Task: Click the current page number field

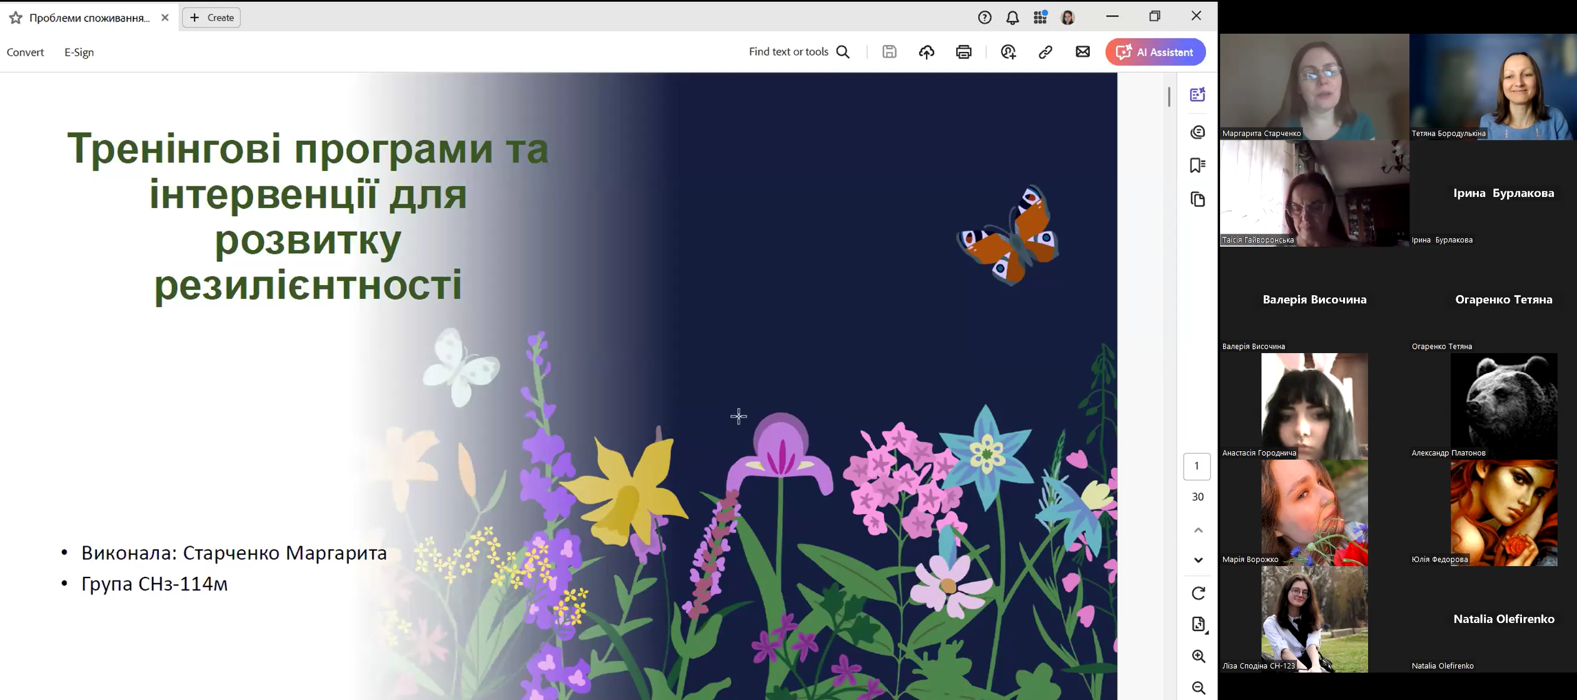Action: click(x=1196, y=466)
